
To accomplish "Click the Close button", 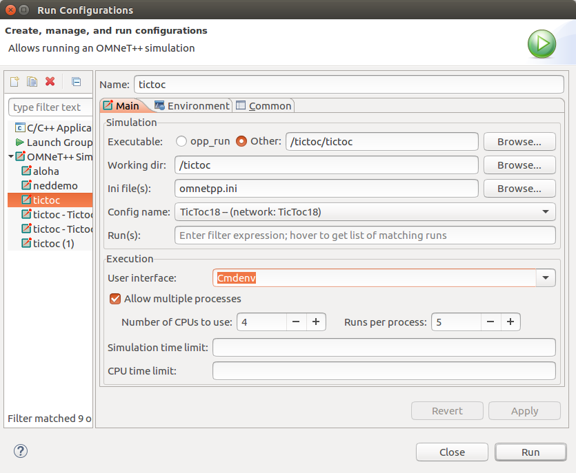I will pos(452,452).
